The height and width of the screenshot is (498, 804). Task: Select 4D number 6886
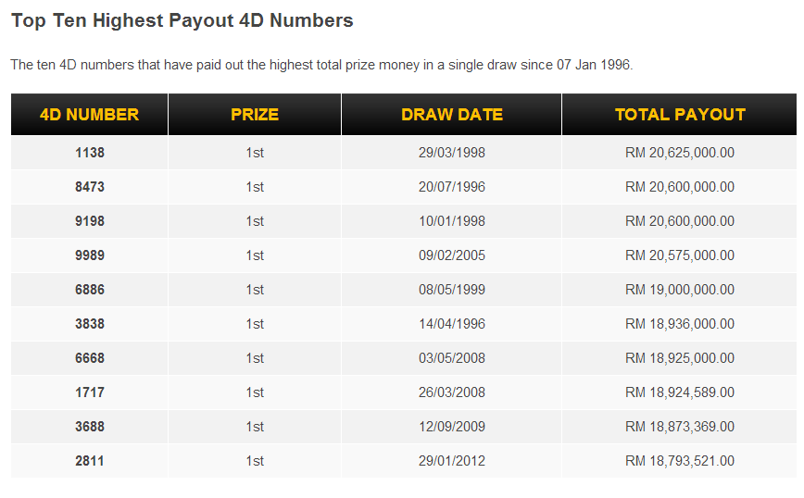pos(90,290)
